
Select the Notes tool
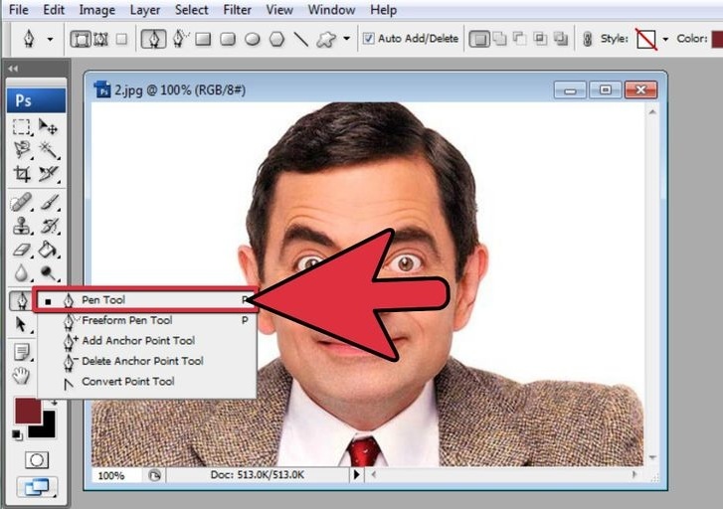pyautogui.click(x=21, y=352)
